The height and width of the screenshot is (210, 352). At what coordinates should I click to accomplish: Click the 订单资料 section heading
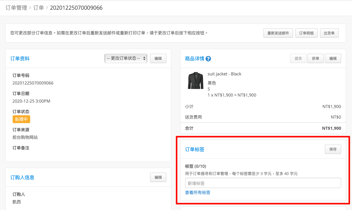click(x=20, y=59)
